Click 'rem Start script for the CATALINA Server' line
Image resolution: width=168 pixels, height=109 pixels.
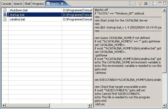pyautogui.click(x=121, y=20)
